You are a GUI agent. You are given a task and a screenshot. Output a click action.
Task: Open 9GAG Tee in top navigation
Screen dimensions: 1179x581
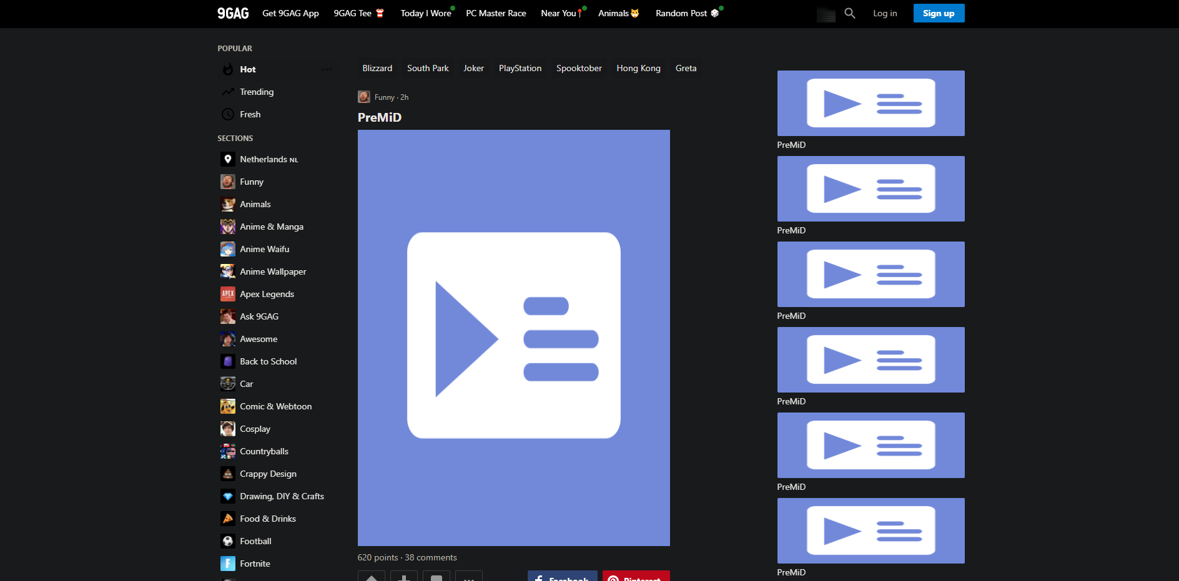pyautogui.click(x=359, y=13)
